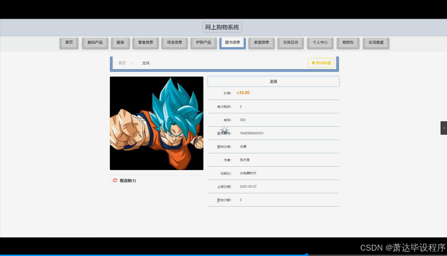Click the 作者 value 地方是
The image size is (447, 256).
pos(245,160)
